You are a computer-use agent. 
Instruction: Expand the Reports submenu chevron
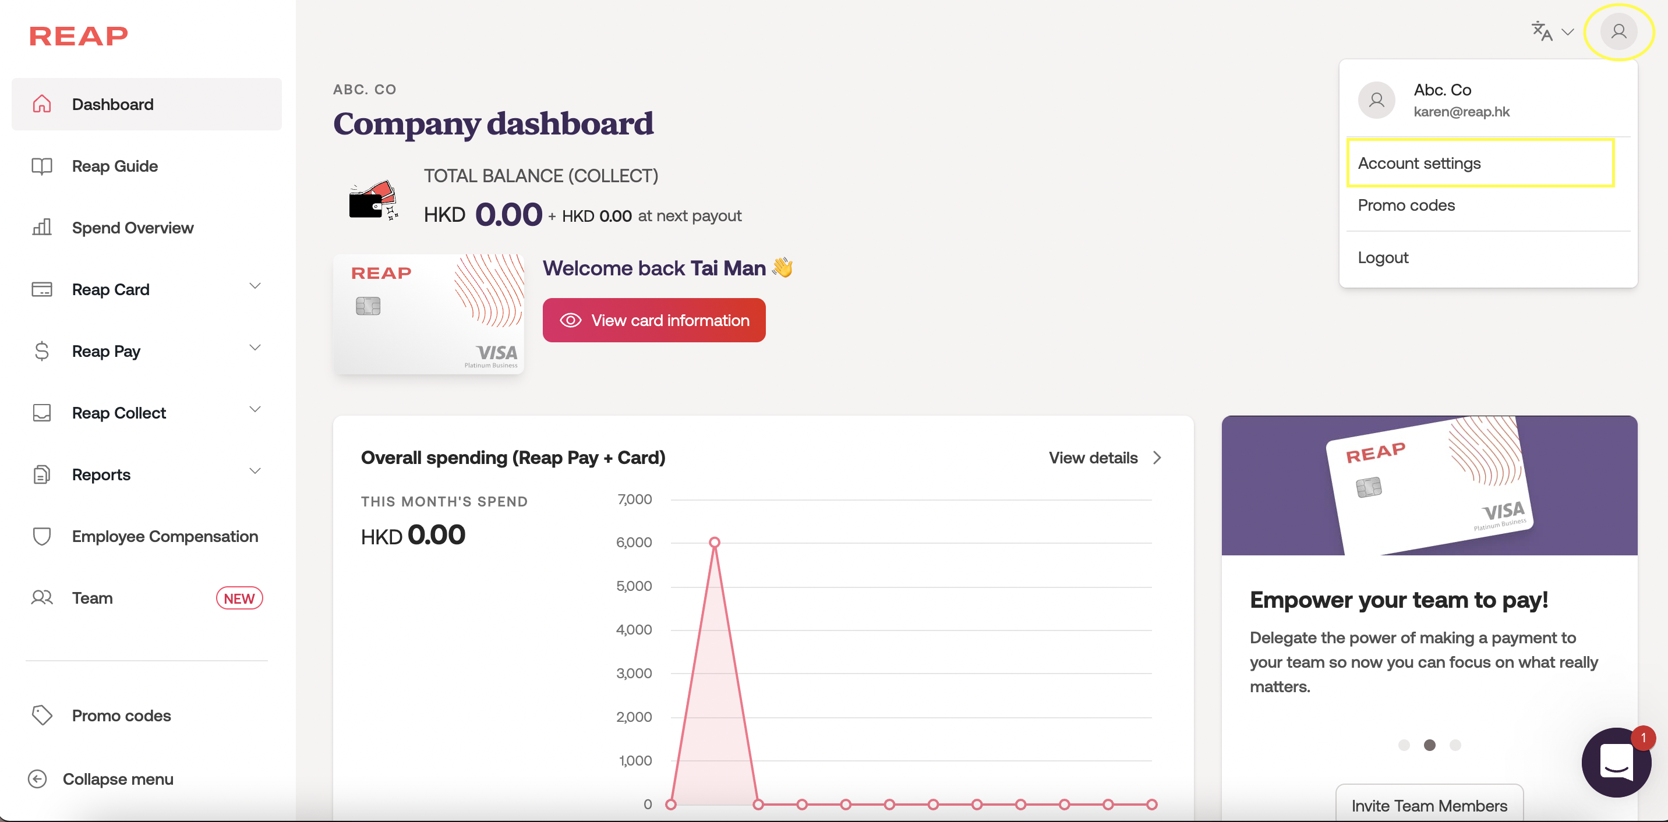pos(255,471)
